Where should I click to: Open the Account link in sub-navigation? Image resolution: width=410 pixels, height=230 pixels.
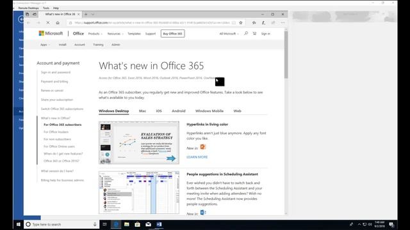(79, 45)
